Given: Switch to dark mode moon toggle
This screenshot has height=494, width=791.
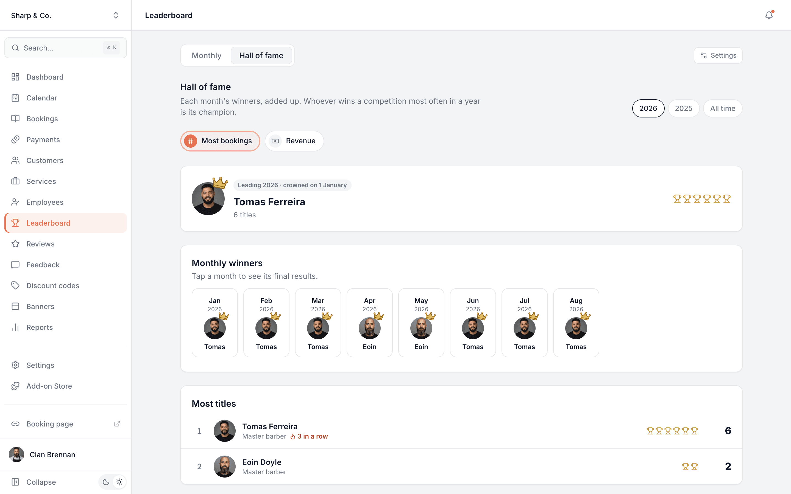Looking at the screenshot, I should click(106, 482).
